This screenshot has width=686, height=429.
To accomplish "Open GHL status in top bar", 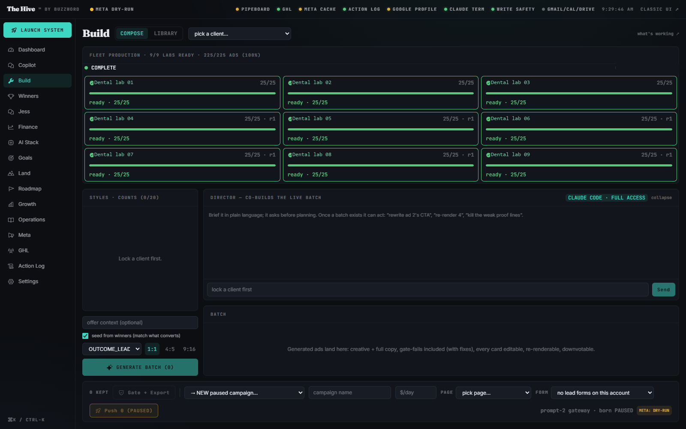I will point(284,9).
